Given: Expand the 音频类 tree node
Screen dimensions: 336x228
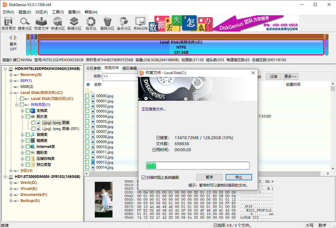Looking at the screenshot, I should tap(22, 135).
